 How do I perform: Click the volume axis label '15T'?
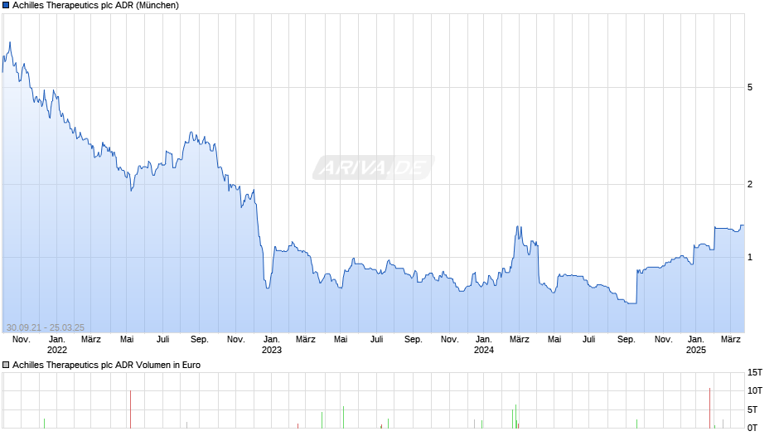tap(755, 372)
